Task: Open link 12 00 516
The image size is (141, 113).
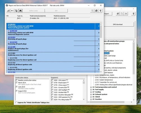Action: (14, 31)
